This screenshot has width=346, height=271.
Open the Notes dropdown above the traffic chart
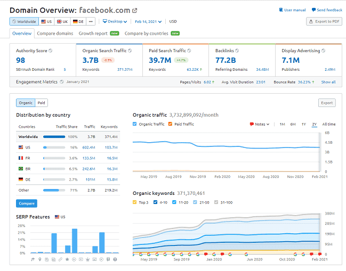click(260, 124)
